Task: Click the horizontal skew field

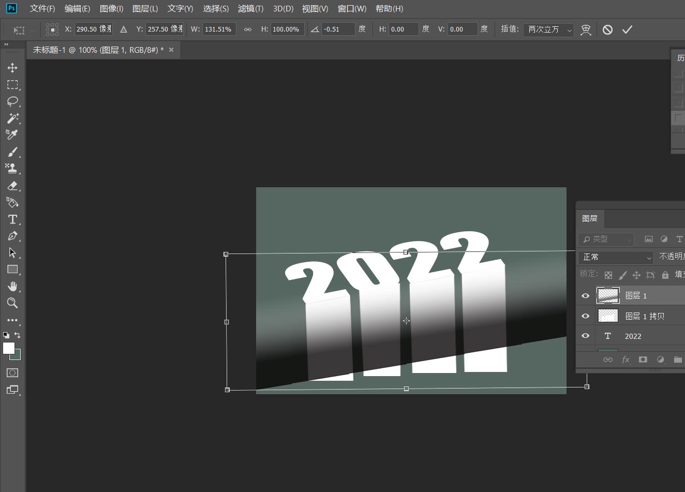Action: click(x=404, y=29)
